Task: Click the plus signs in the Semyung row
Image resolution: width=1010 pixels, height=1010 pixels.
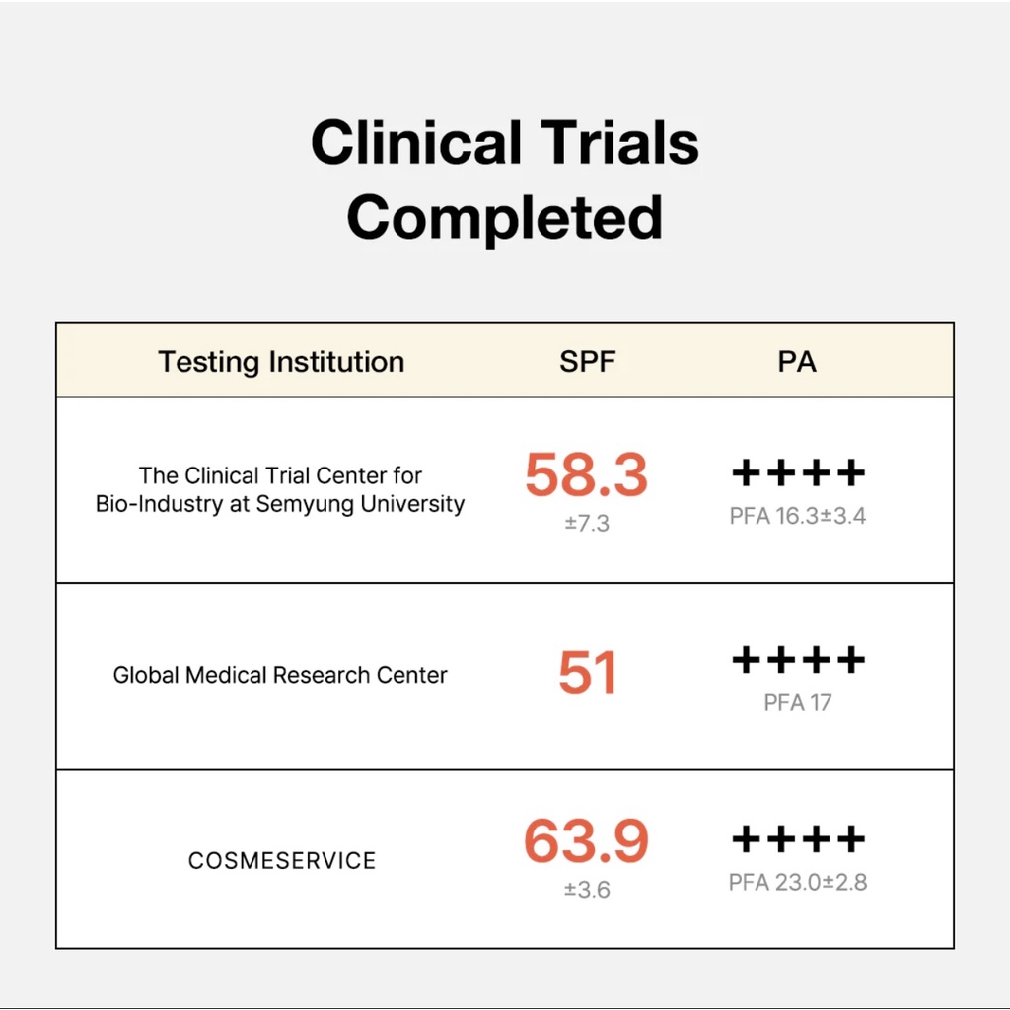Action: (x=798, y=473)
